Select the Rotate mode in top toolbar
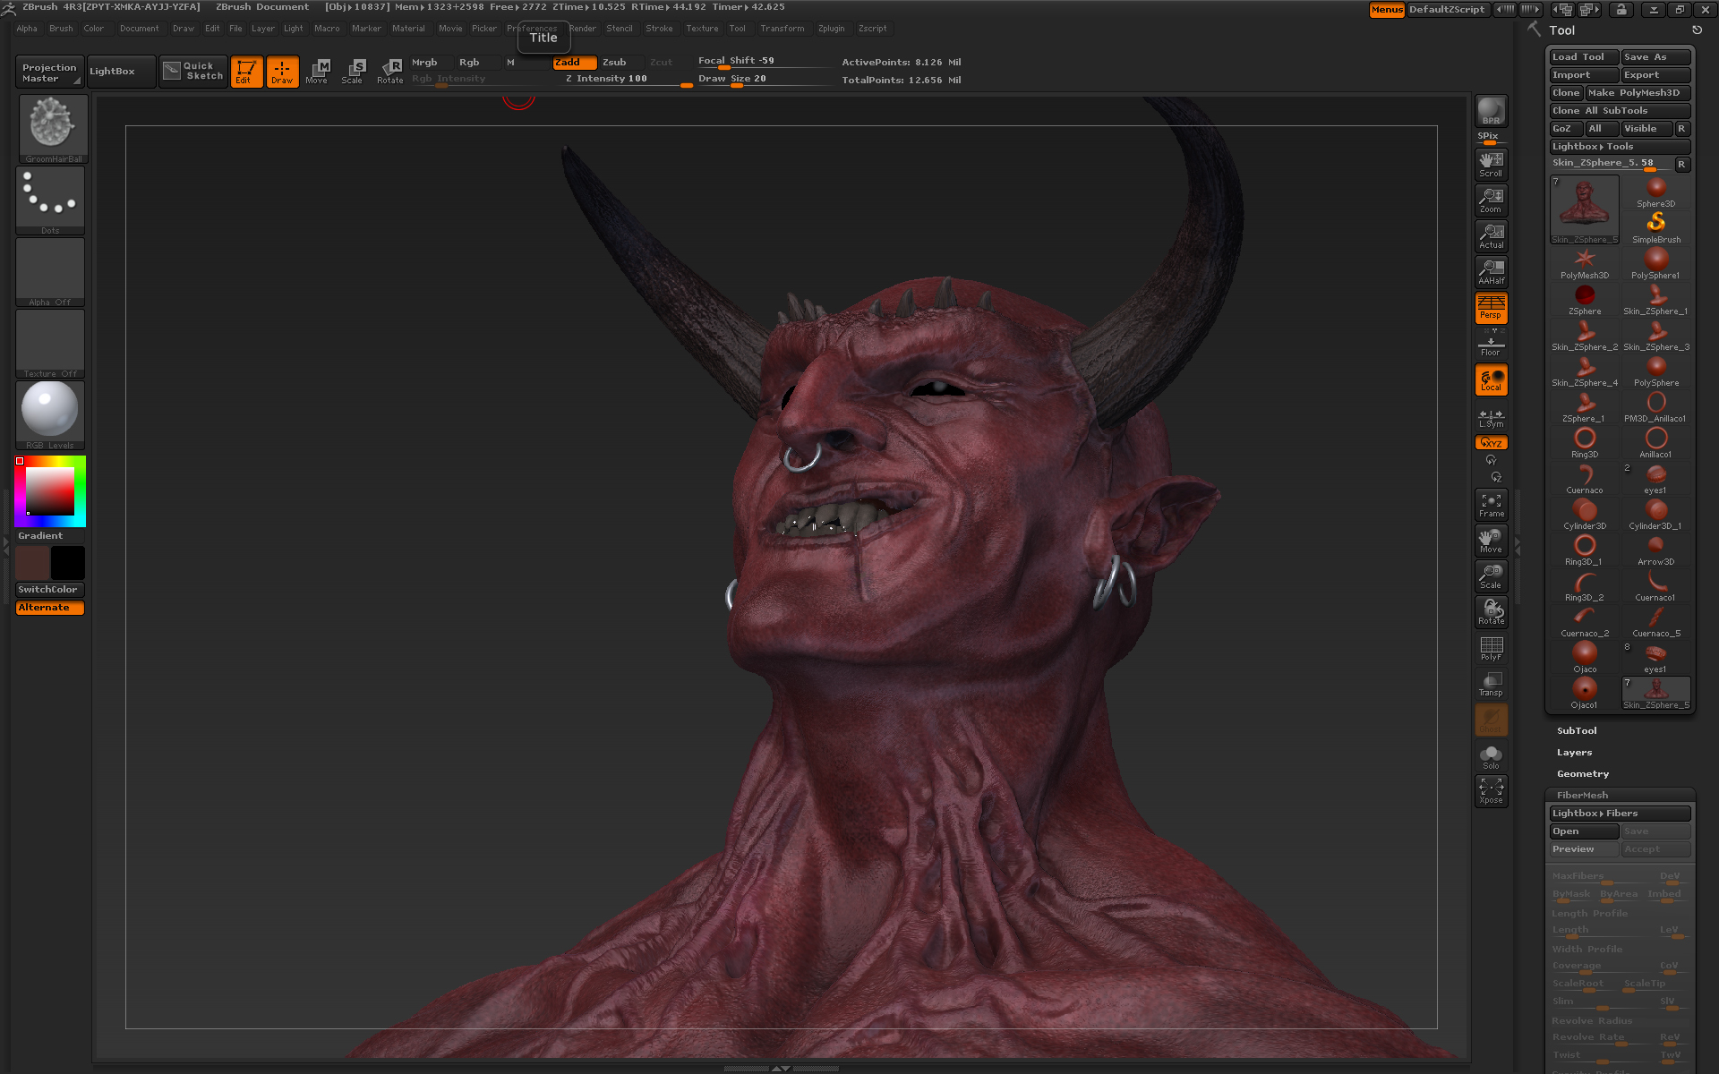Image resolution: width=1719 pixels, height=1074 pixels. pos(390,71)
